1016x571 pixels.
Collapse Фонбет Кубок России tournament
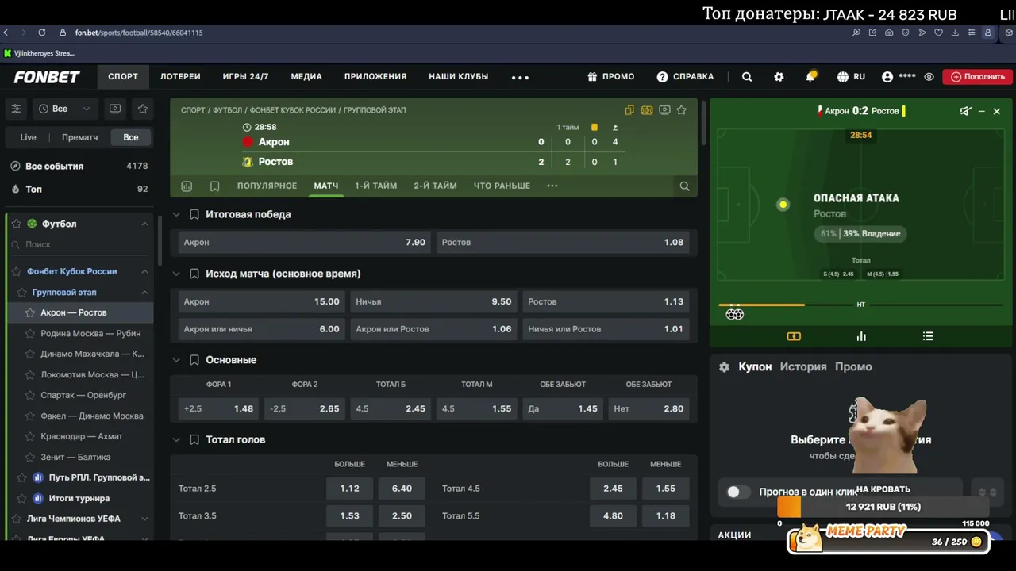[144, 271]
